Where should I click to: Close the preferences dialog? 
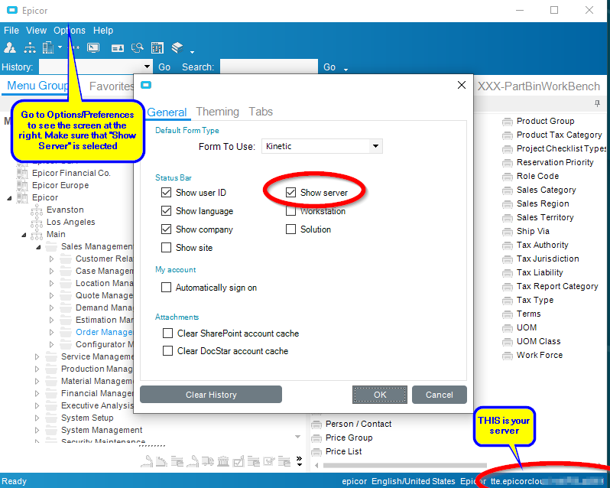point(462,85)
